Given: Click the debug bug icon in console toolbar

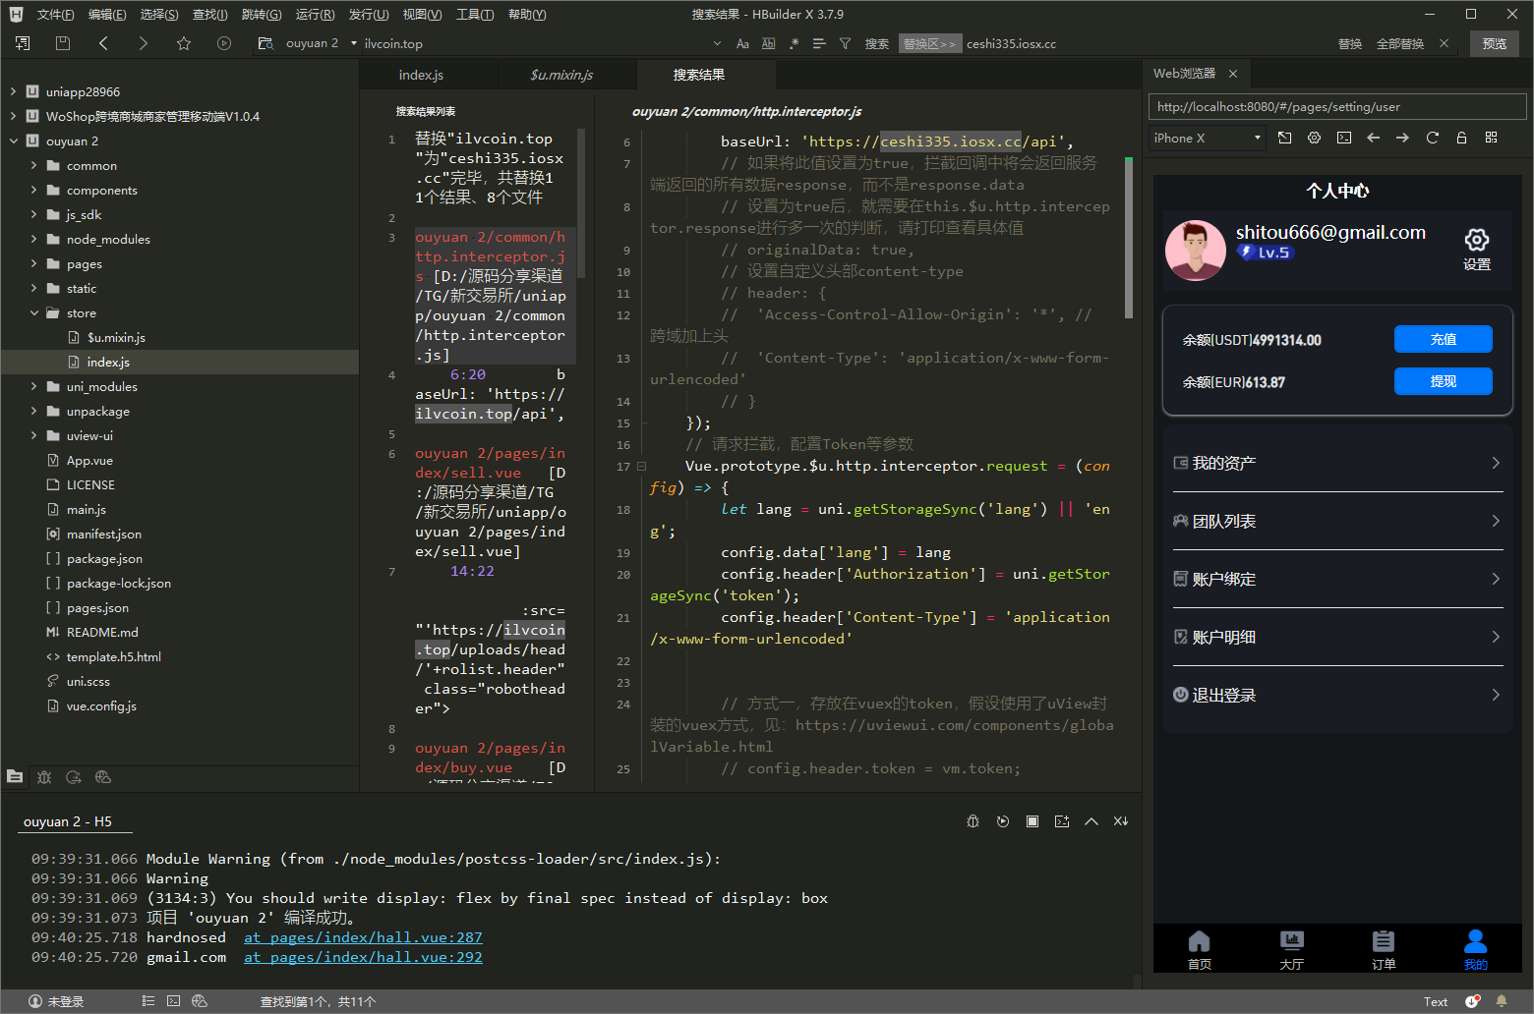Looking at the screenshot, I should [973, 821].
